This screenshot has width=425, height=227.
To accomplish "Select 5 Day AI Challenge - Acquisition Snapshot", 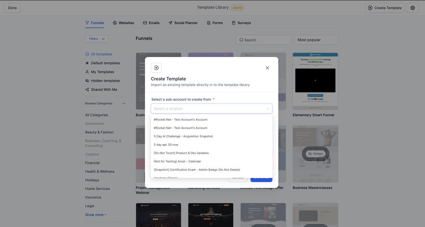I will point(212,136).
